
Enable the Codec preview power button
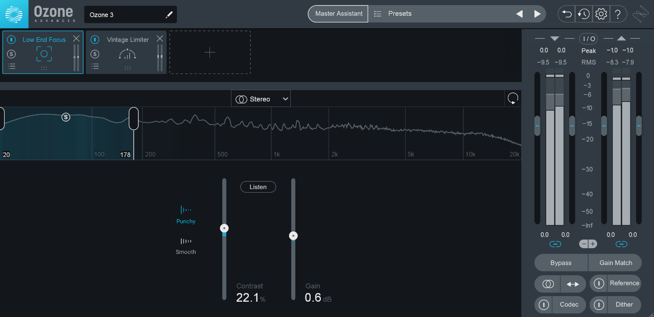544,305
